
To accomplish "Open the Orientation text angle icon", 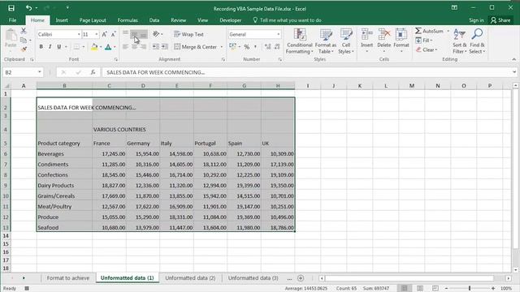I will (156, 34).
